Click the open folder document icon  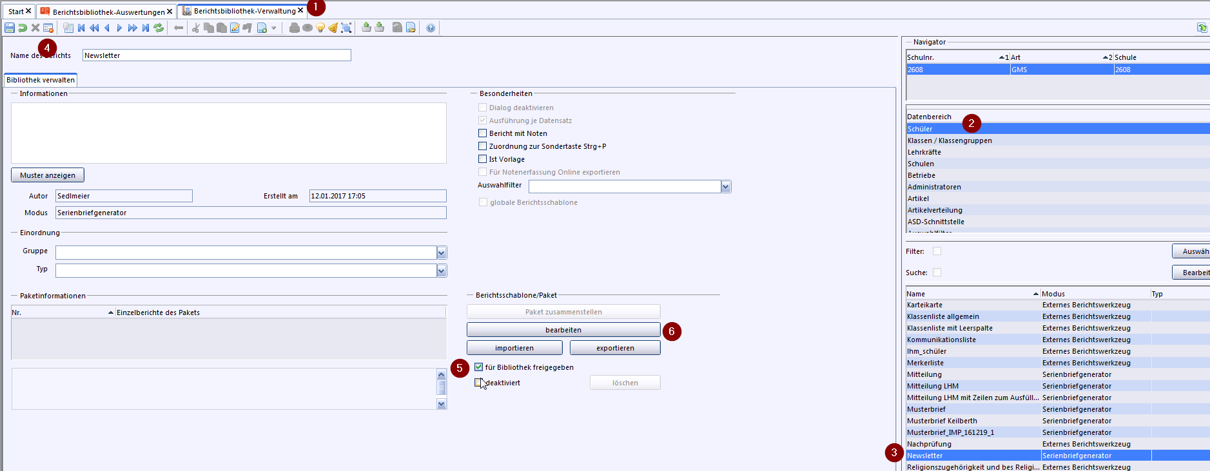[411, 28]
